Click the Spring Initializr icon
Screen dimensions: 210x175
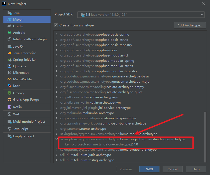pyautogui.click(x=9, y=60)
